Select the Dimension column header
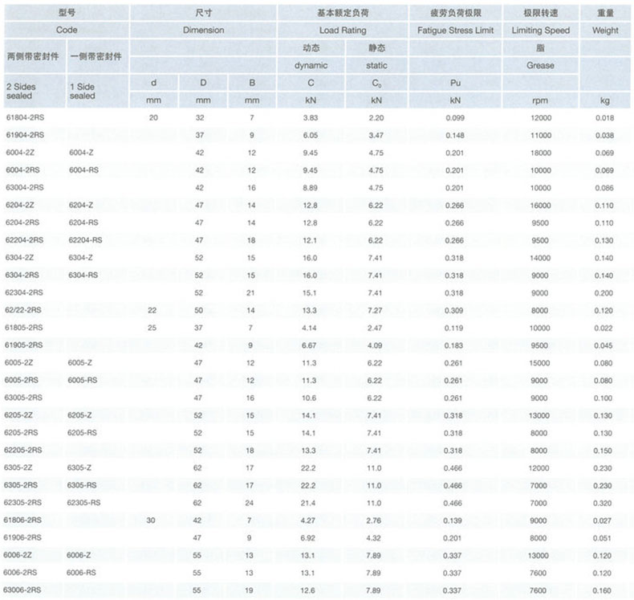 click(x=203, y=30)
